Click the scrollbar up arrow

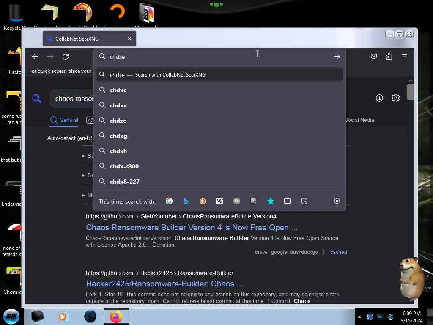[410, 80]
